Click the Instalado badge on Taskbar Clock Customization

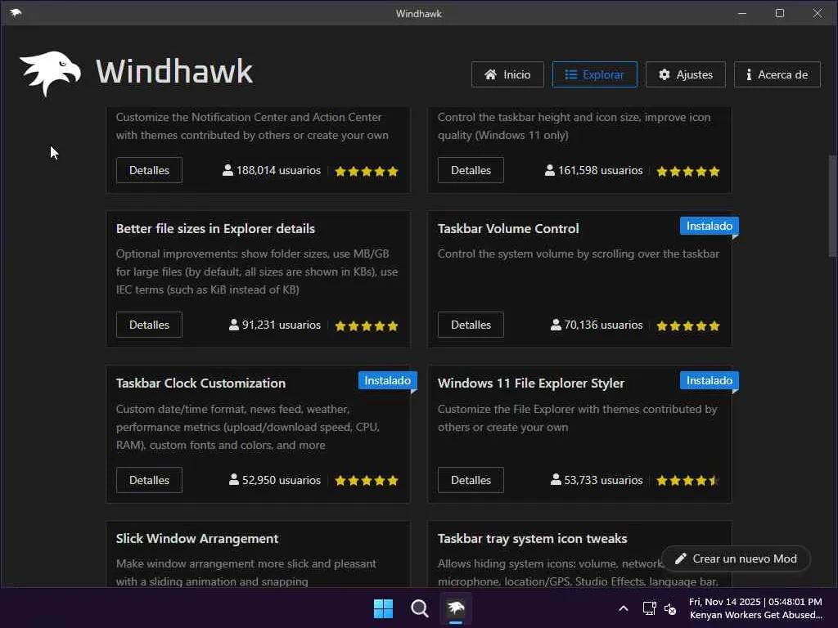click(387, 380)
